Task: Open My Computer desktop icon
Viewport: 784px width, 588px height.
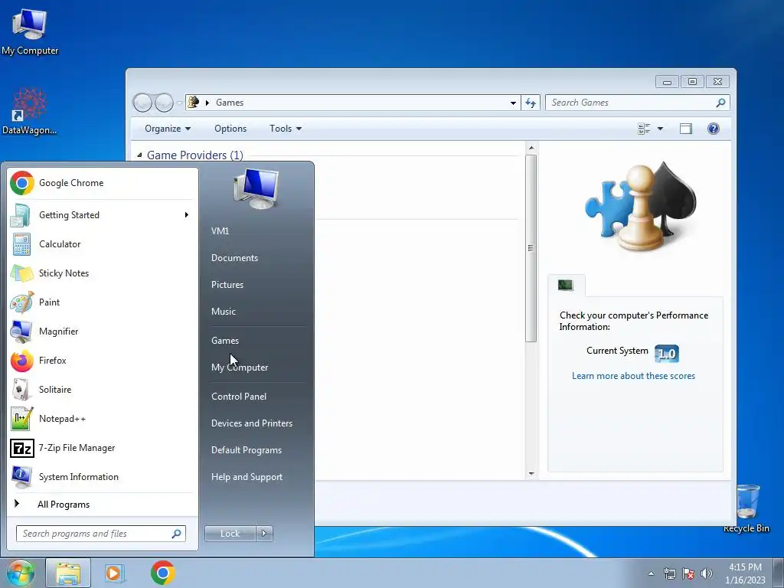Action: [30, 32]
